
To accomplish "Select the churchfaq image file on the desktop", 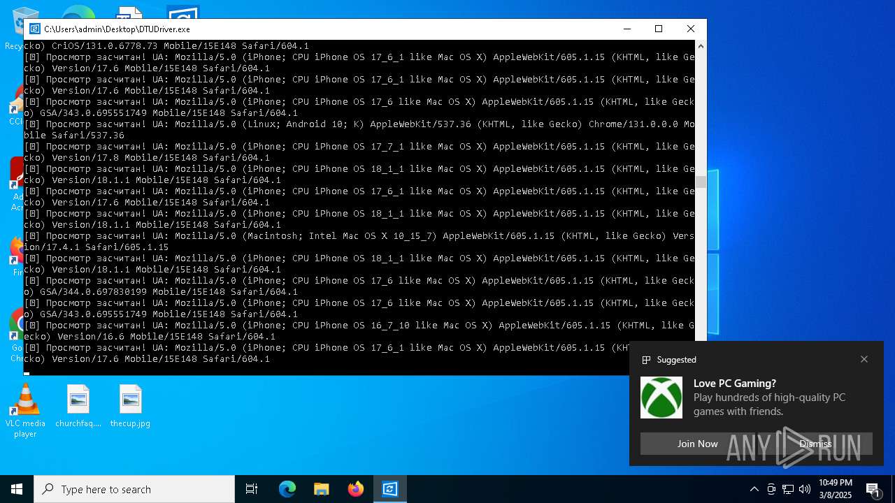I will tap(78, 406).
